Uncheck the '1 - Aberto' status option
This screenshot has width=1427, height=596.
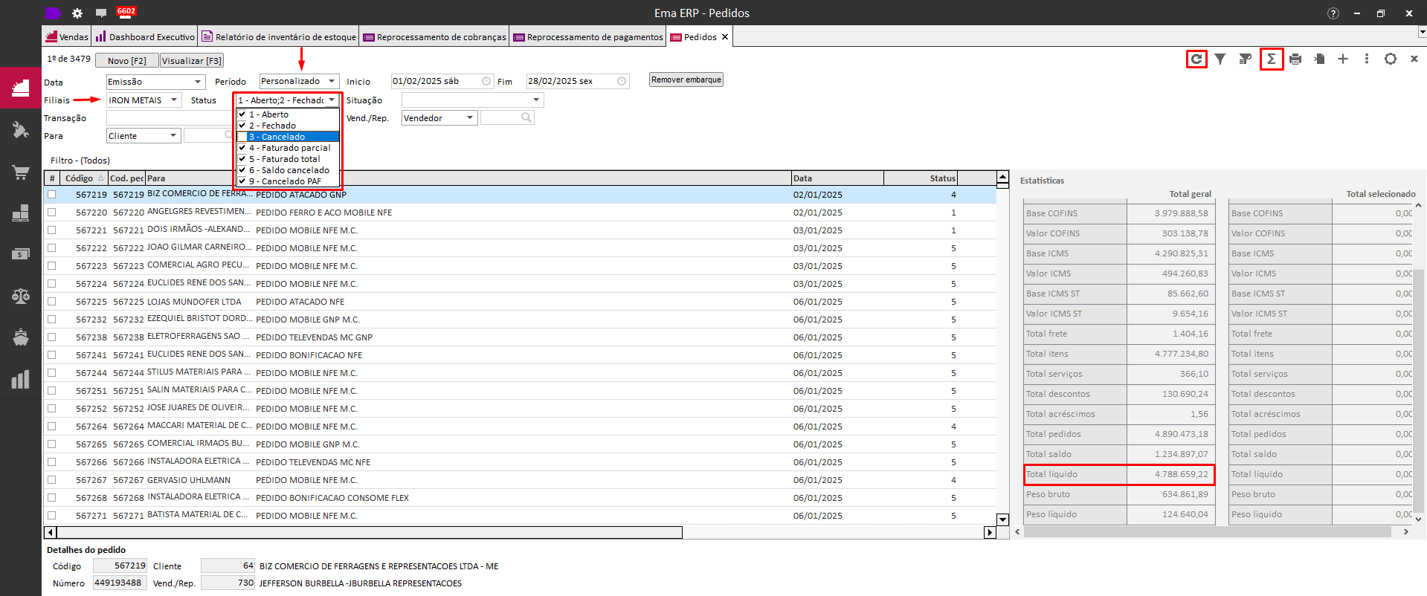(242, 114)
